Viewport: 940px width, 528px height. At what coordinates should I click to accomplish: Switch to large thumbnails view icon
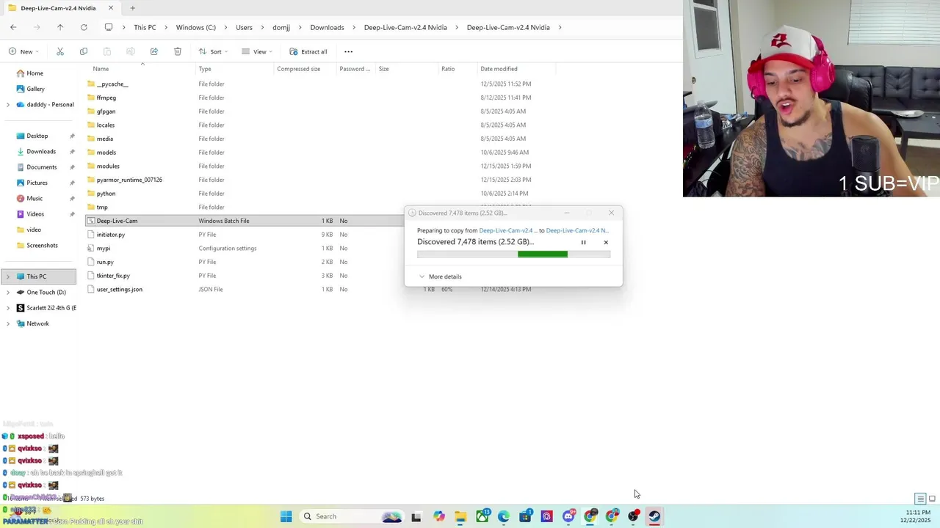coord(932,499)
